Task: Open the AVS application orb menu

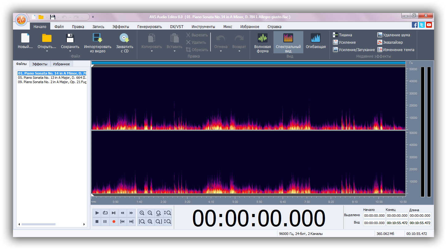Action: (x=21, y=20)
